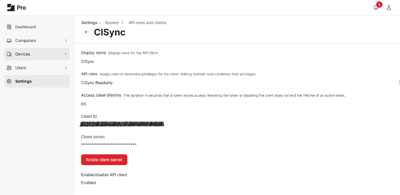Click the Computers laptop icon
This screenshot has width=400, height=195.
point(9,41)
